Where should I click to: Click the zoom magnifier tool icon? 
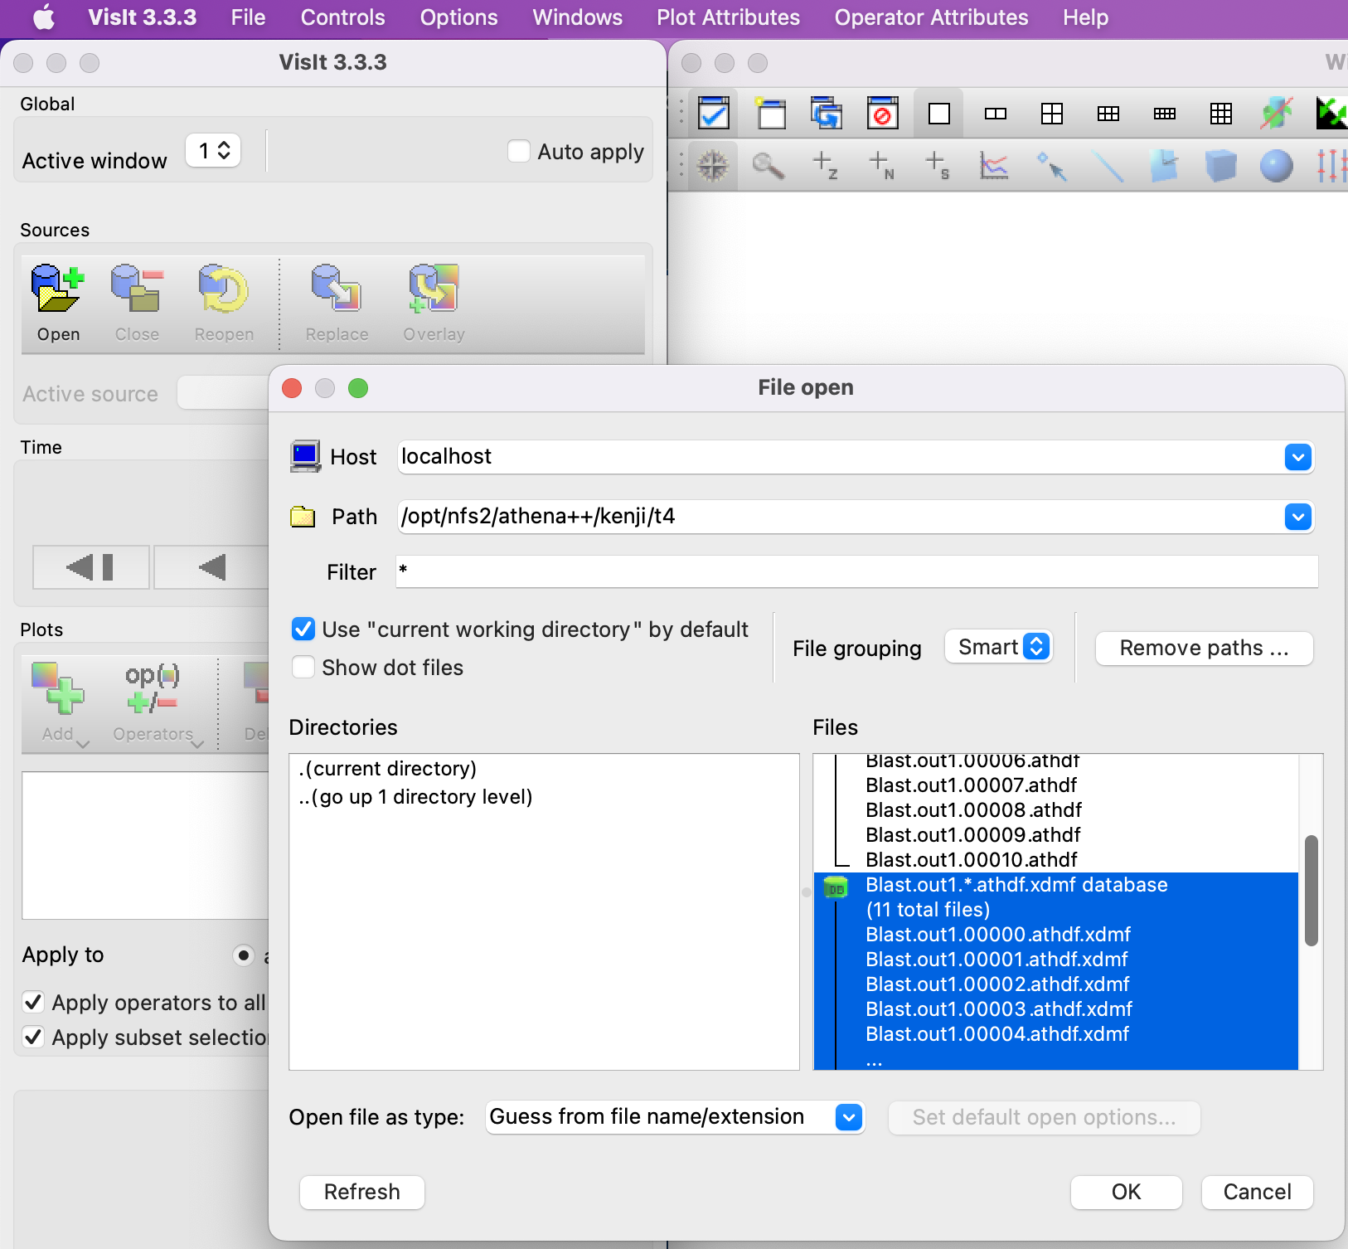769,166
